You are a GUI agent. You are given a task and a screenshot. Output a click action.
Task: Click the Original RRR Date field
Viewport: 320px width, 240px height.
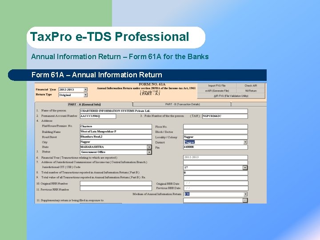216,183
